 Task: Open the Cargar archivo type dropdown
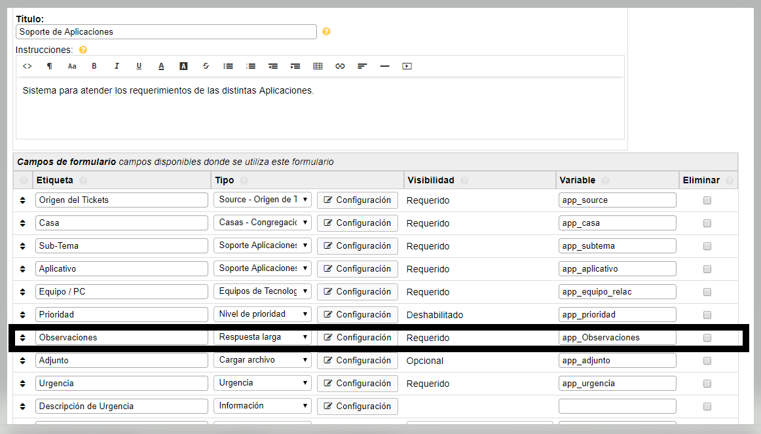pos(262,361)
